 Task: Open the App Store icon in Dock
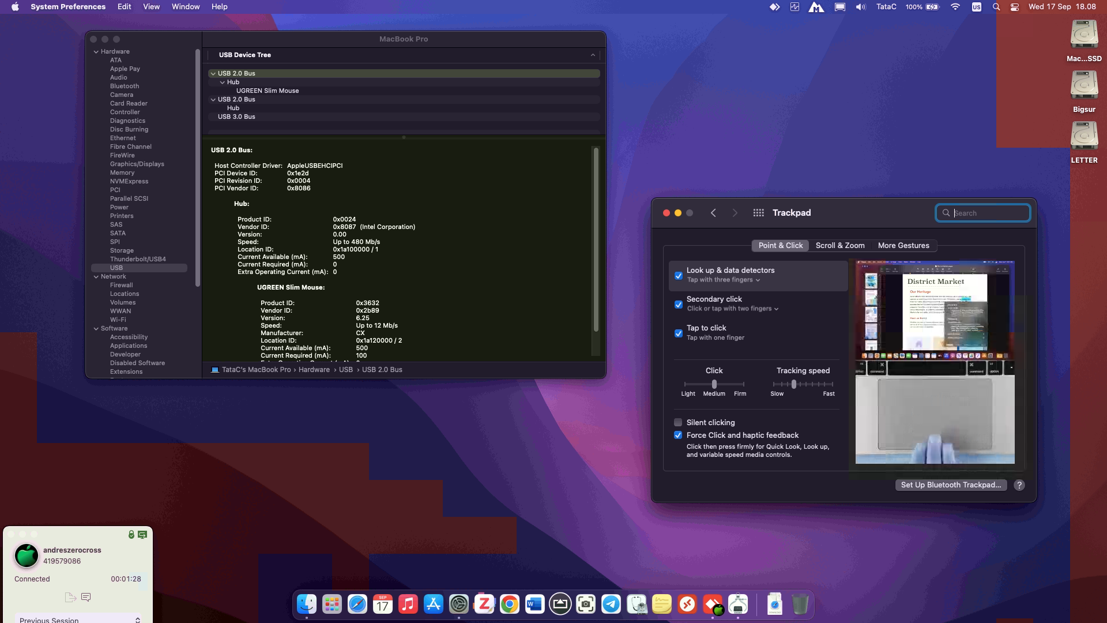433,604
